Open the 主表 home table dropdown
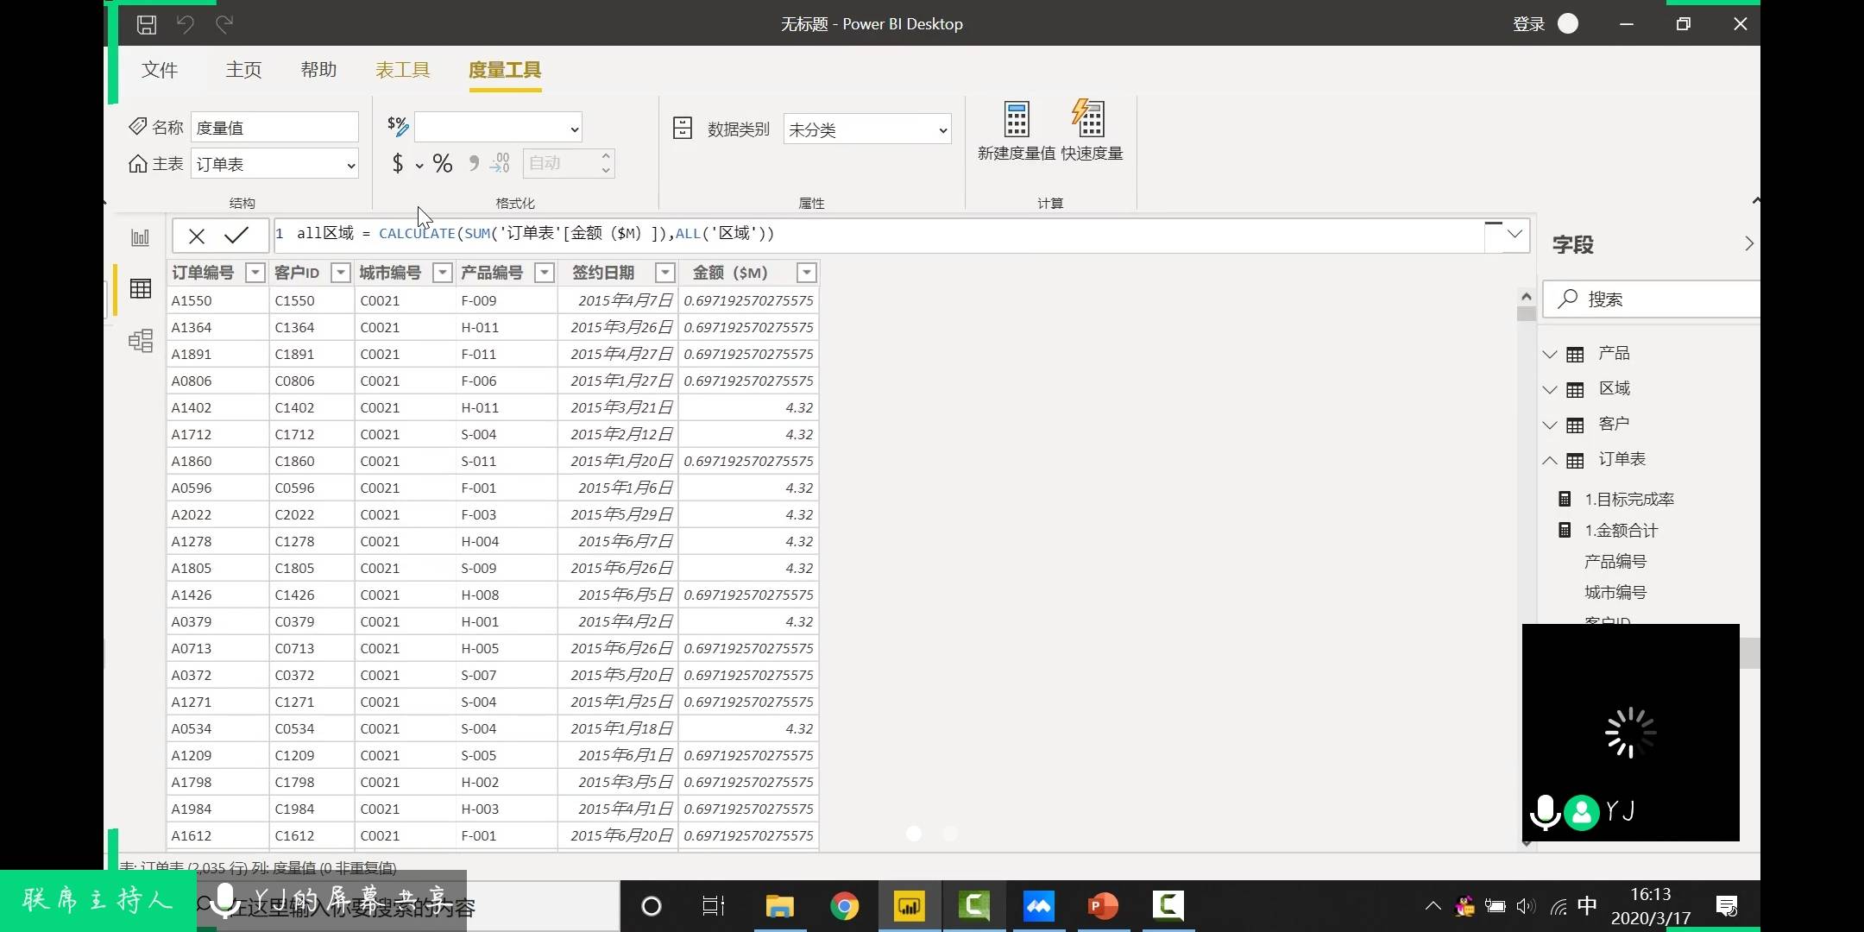Viewport: 1864px width, 932px height. click(274, 164)
